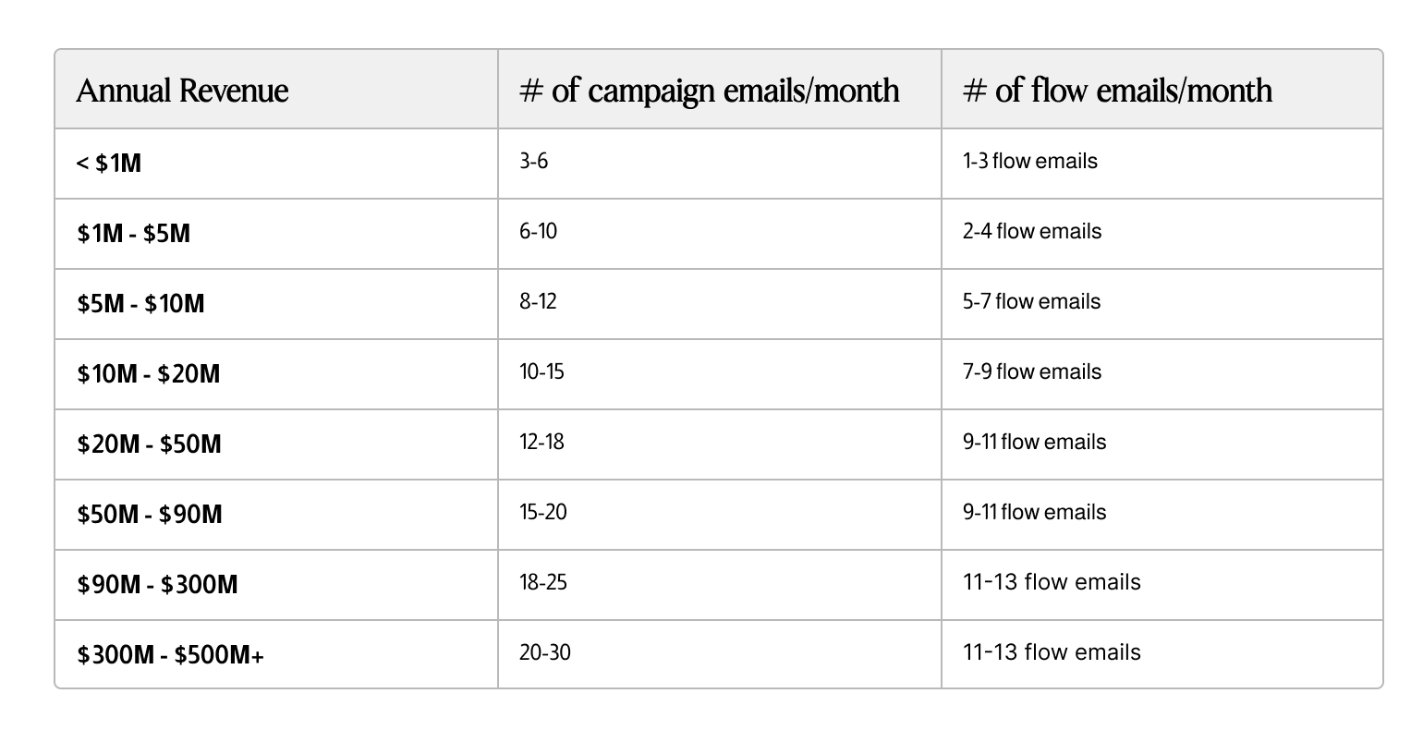This screenshot has width=1423, height=730.
Task: Select the $90M - $300M row label
Action: 158,585
